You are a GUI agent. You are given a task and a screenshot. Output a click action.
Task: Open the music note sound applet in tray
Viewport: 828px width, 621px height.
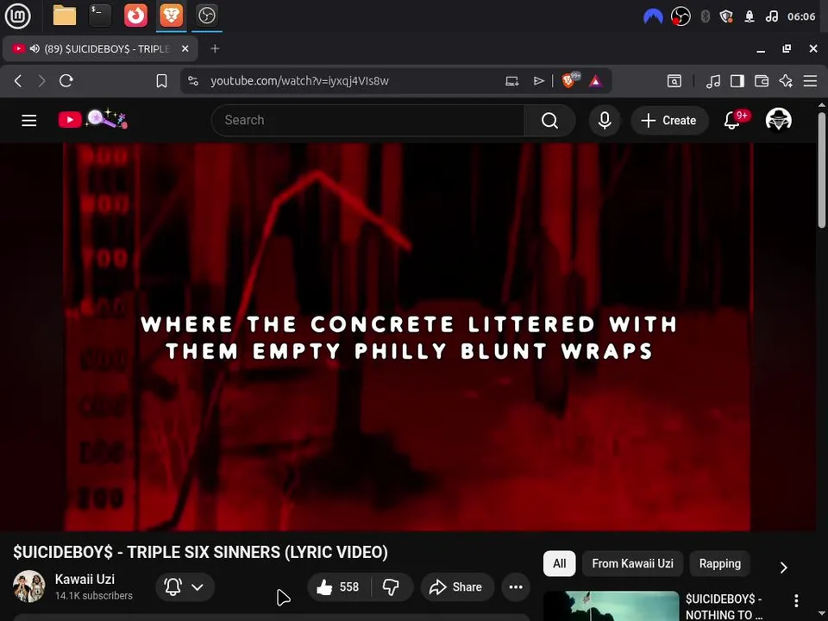[771, 16]
